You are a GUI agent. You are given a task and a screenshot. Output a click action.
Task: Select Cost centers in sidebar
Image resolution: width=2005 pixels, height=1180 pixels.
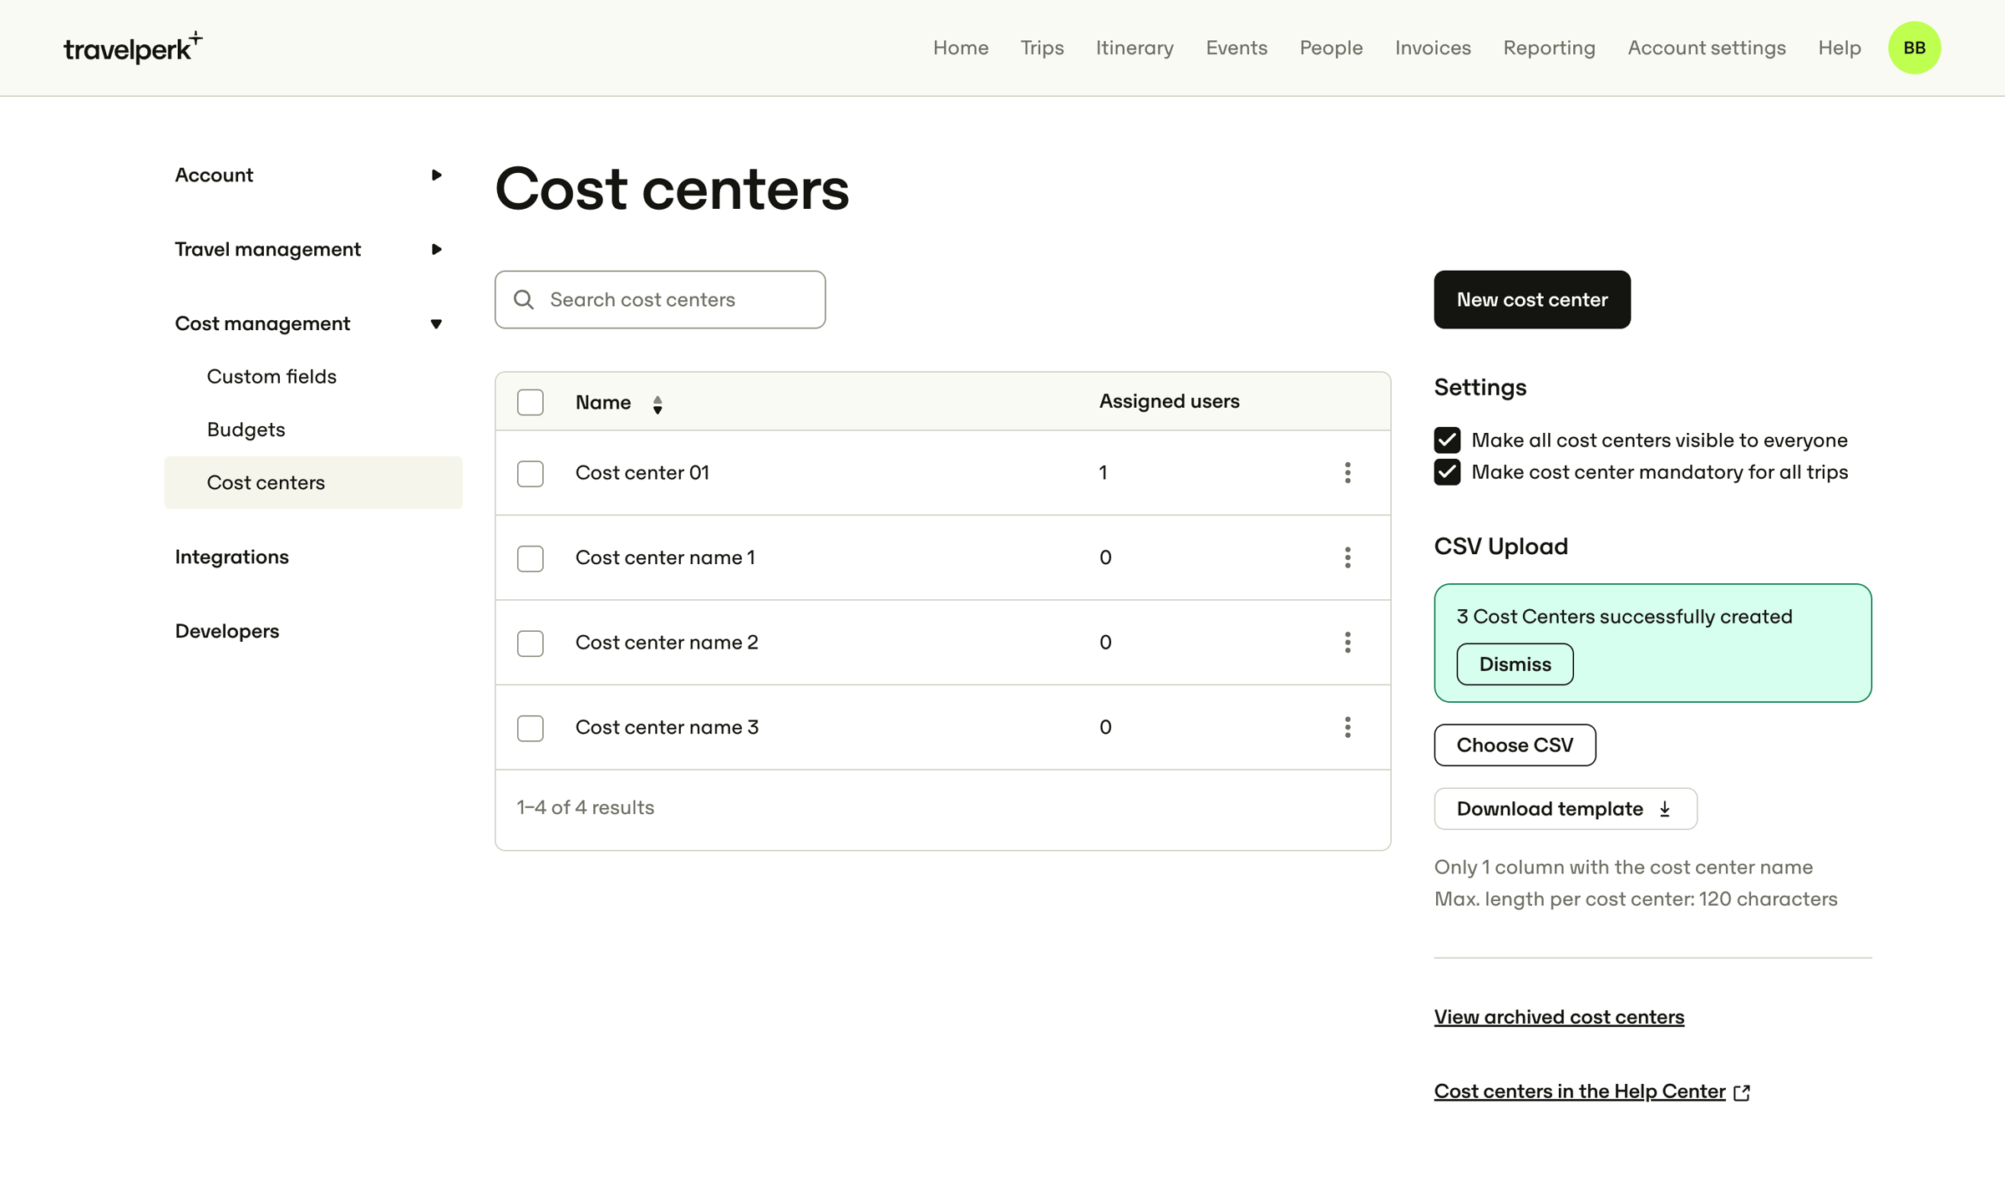[x=313, y=482]
